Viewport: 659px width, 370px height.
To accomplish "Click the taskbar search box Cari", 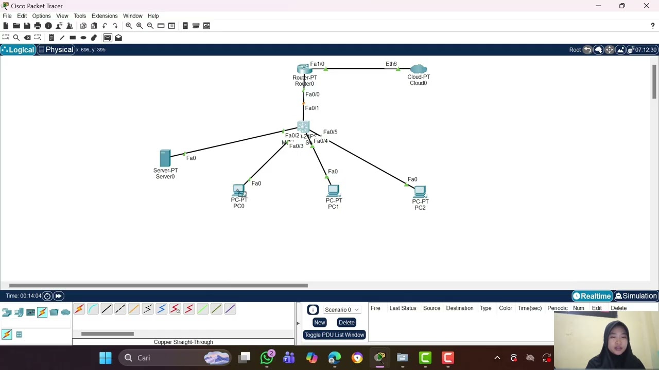I will pyautogui.click(x=175, y=358).
